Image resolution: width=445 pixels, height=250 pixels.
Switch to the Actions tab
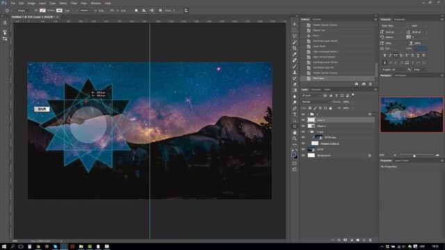coord(317,19)
